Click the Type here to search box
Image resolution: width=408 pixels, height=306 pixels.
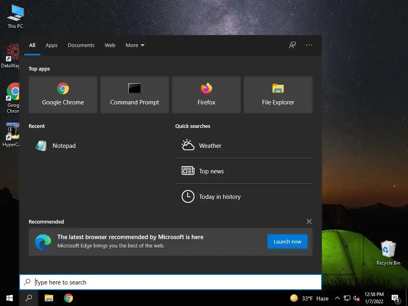[171, 282]
